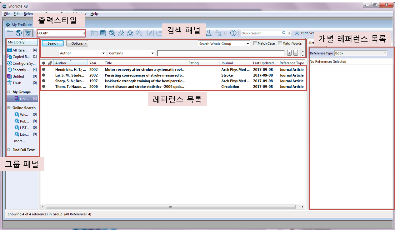Open the Trash group
This screenshot has width=395, height=230.
pos(22,83)
